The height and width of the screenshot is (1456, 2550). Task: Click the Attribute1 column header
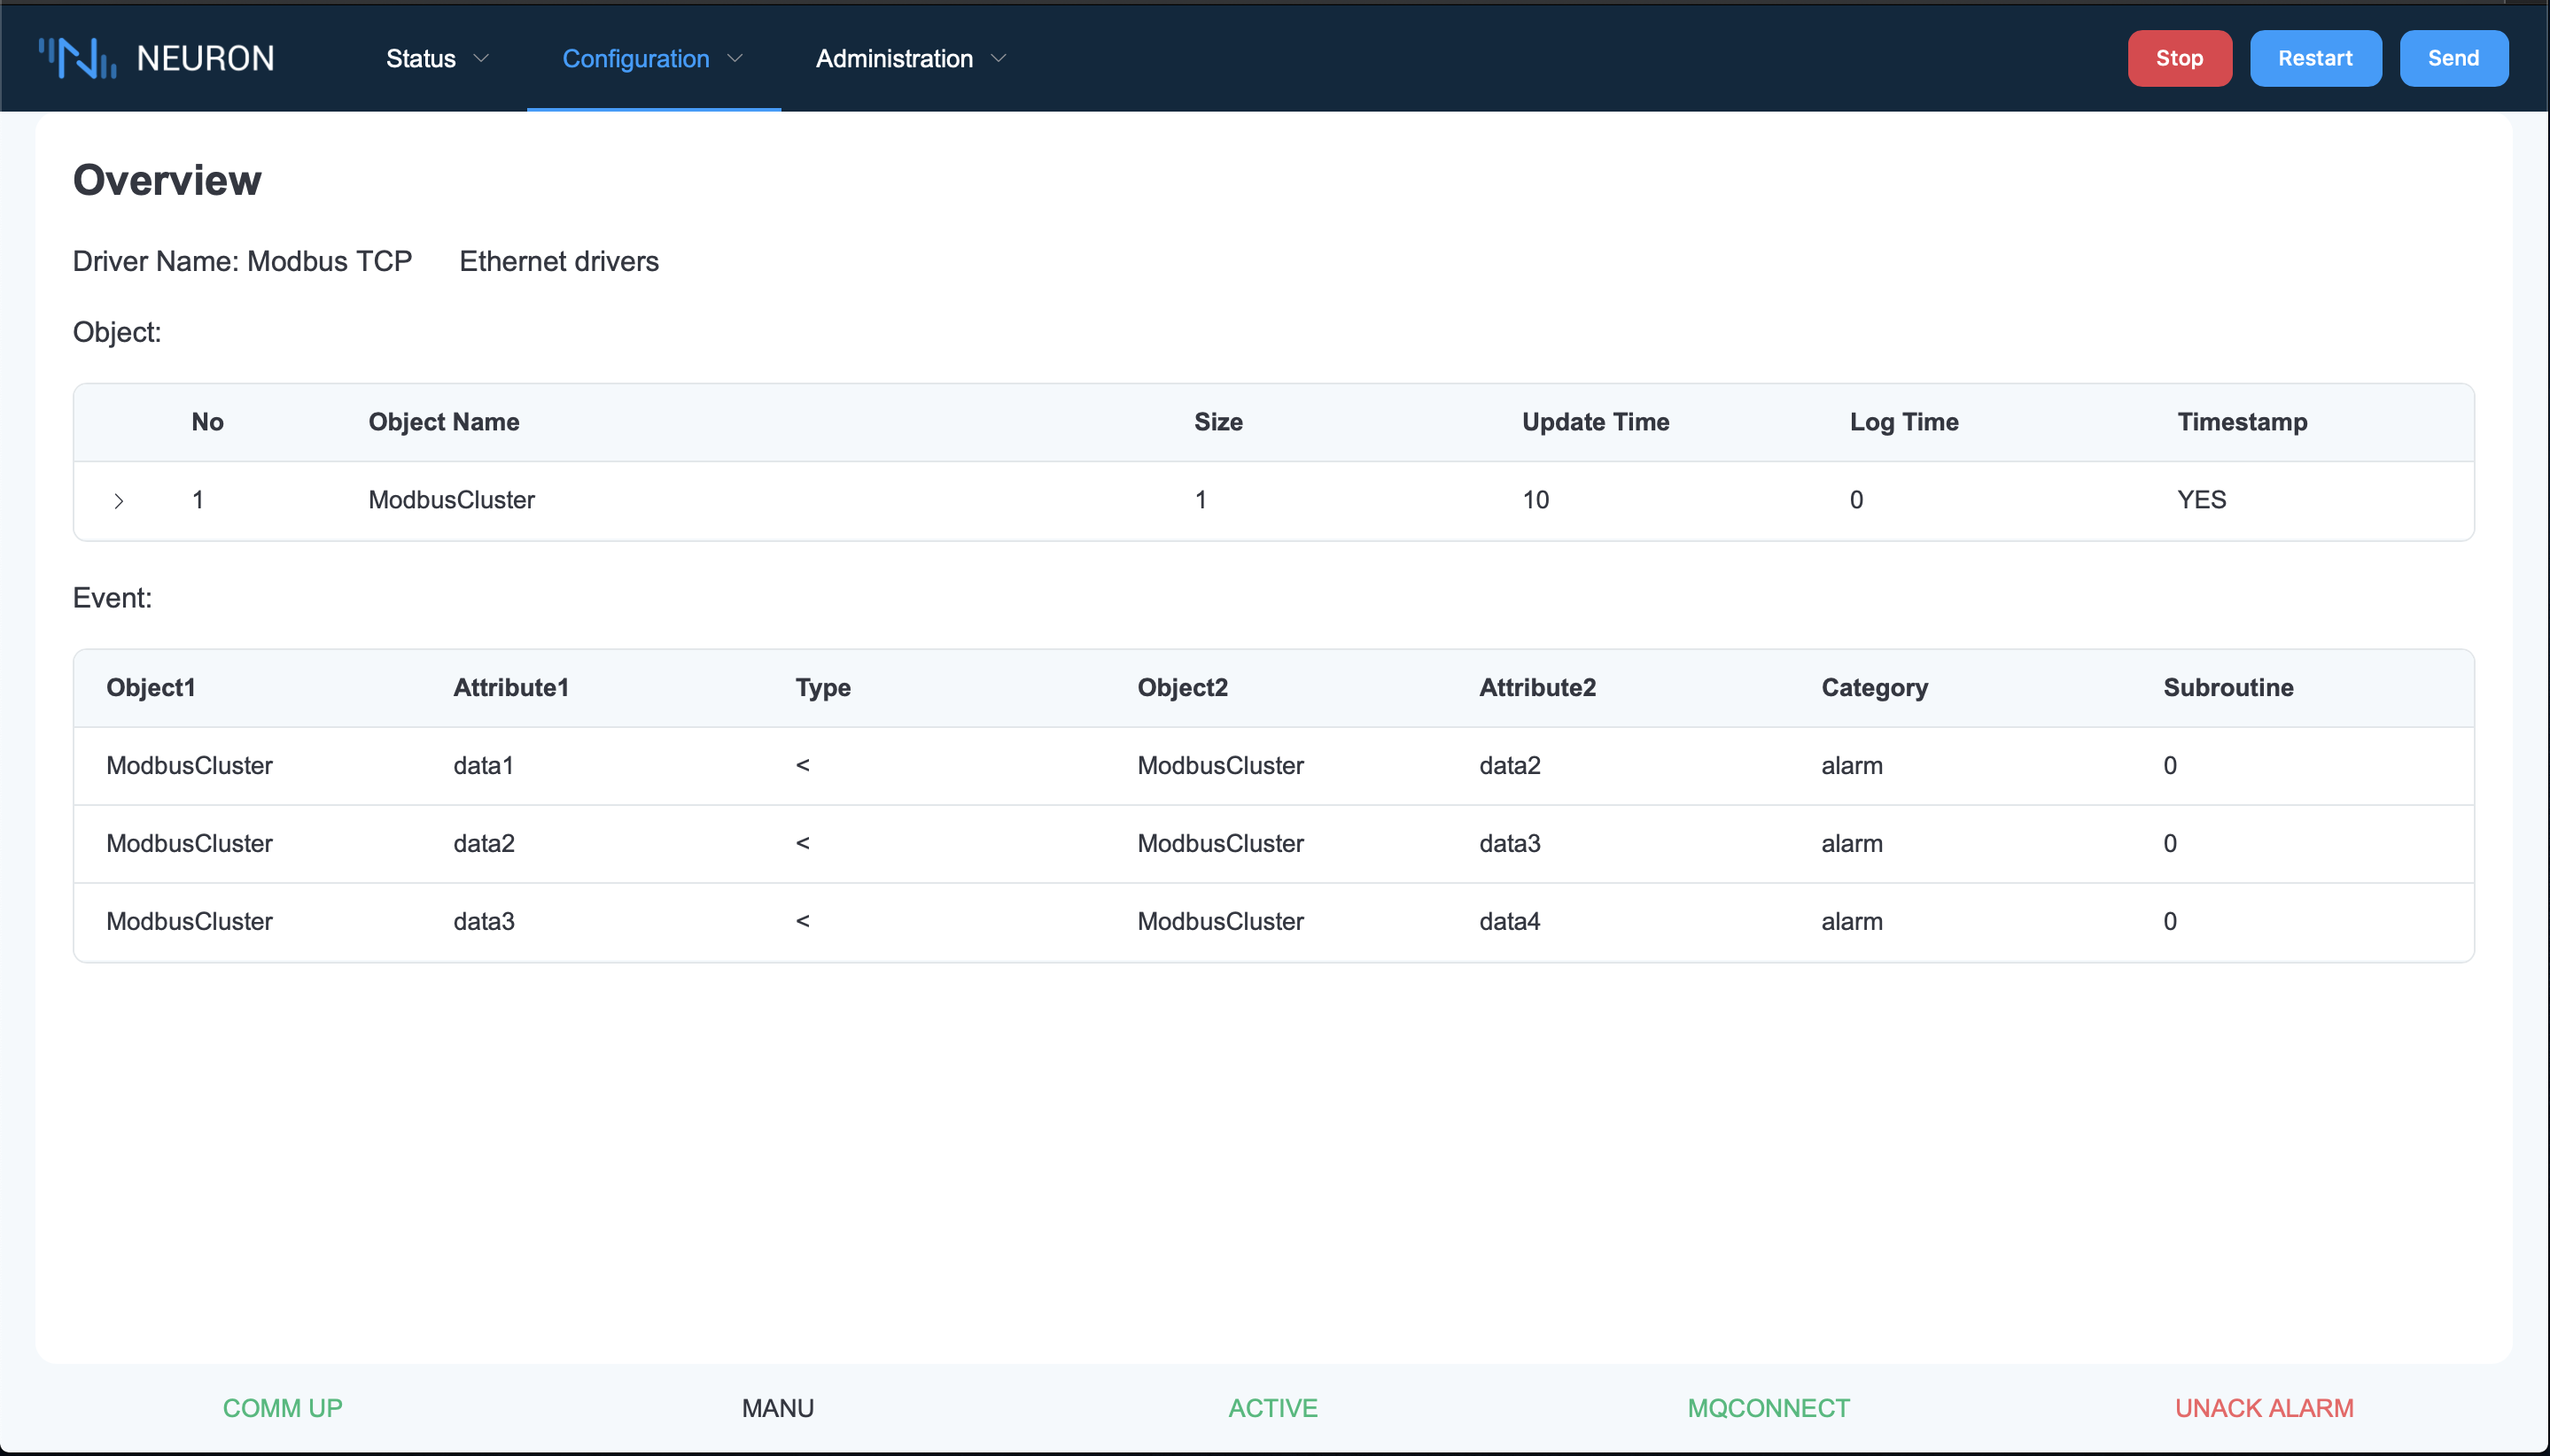click(510, 688)
